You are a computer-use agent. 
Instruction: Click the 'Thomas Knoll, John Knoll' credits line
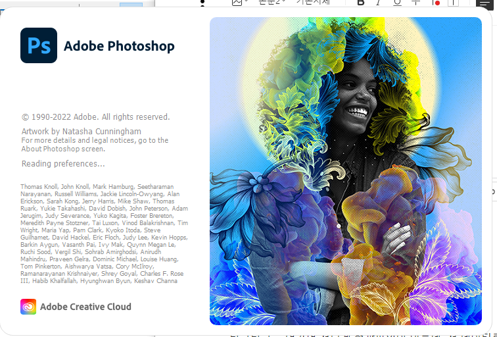point(97,186)
